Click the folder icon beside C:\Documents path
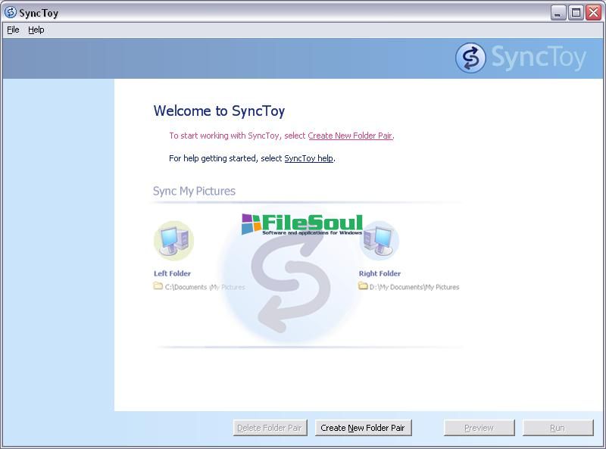 pyautogui.click(x=158, y=286)
